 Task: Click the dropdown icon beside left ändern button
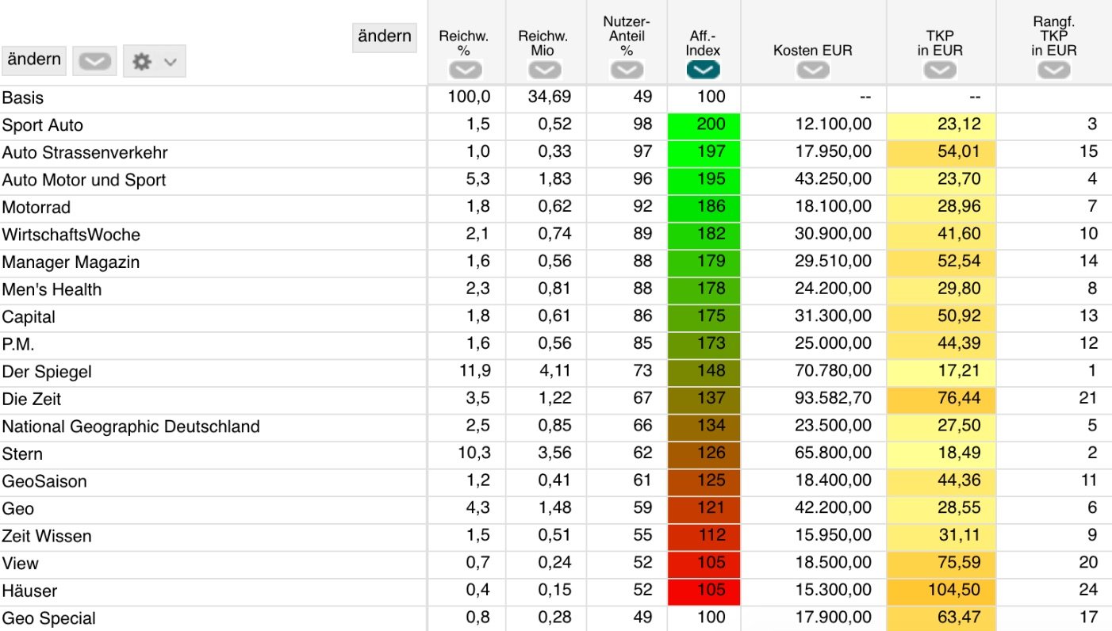pyautogui.click(x=94, y=61)
